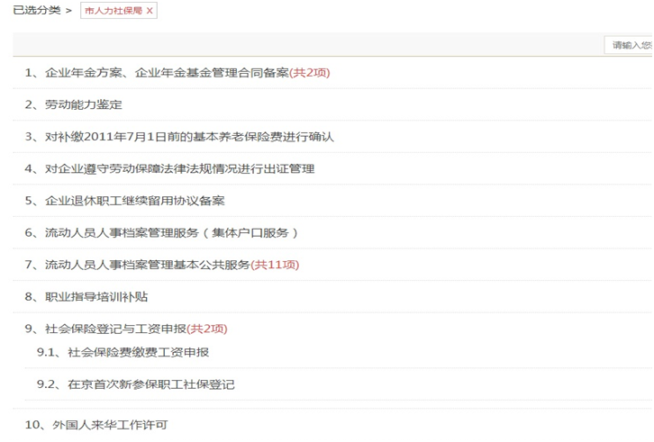Image resolution: width=654 pixels, height=442 pixels.
Task: Click the 市人力社保局 category tag
Action: click(113, 11)
